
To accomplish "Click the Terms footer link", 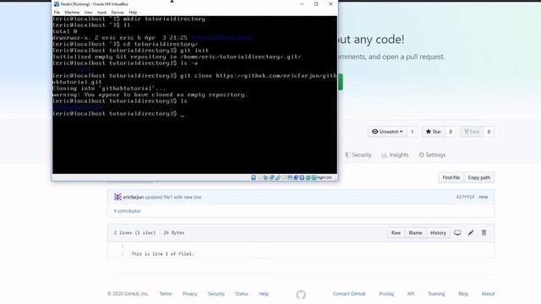I will (166, 294).
